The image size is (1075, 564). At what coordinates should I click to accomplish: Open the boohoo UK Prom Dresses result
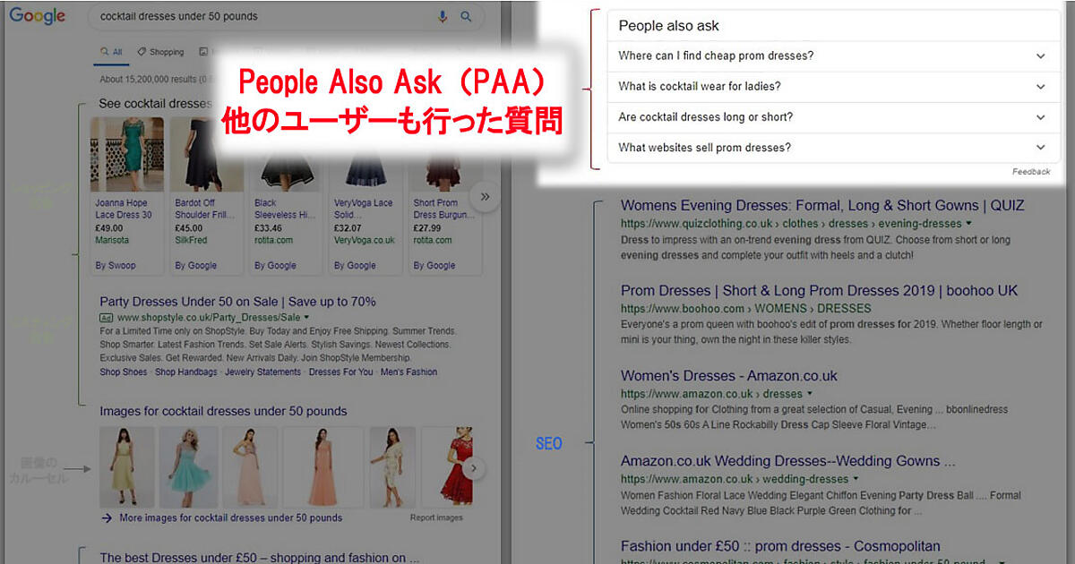tap(819, 290)
